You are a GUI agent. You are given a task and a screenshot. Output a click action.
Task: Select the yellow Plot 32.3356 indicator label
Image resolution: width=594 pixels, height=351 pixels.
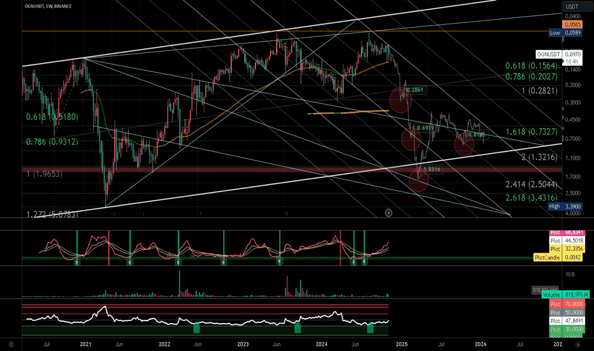567,249
